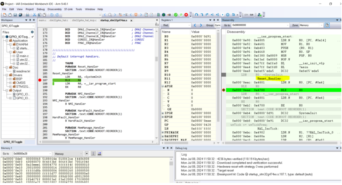This screenshot has width=342, height=185.
Task: Collapse the EWARM folder node
Action: [10, 44]
